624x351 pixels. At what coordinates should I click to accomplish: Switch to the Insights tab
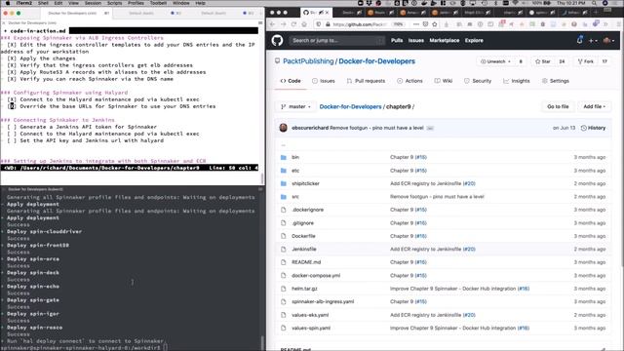click(x=517, y=81)
